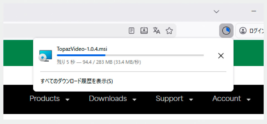Open the Support menu label

click(169, 98)
